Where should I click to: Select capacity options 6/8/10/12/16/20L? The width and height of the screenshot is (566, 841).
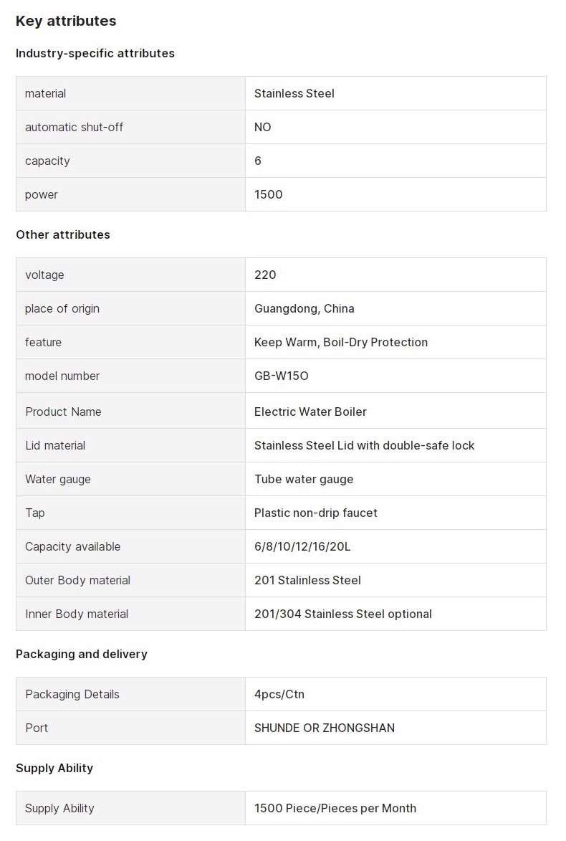click(302, 546)
